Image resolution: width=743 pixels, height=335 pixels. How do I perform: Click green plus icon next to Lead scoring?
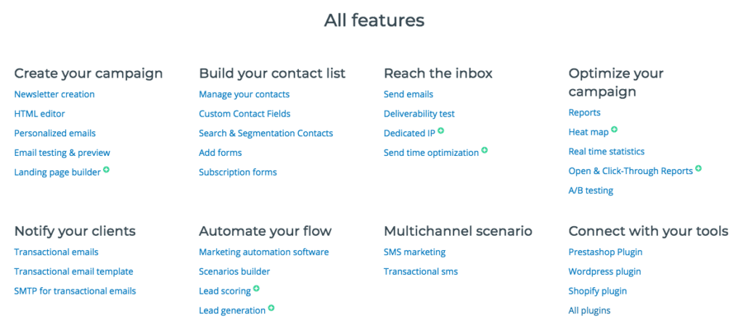click(x=256, y=288)
